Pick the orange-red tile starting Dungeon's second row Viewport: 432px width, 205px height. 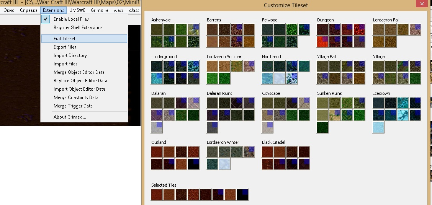pos(322,42)
